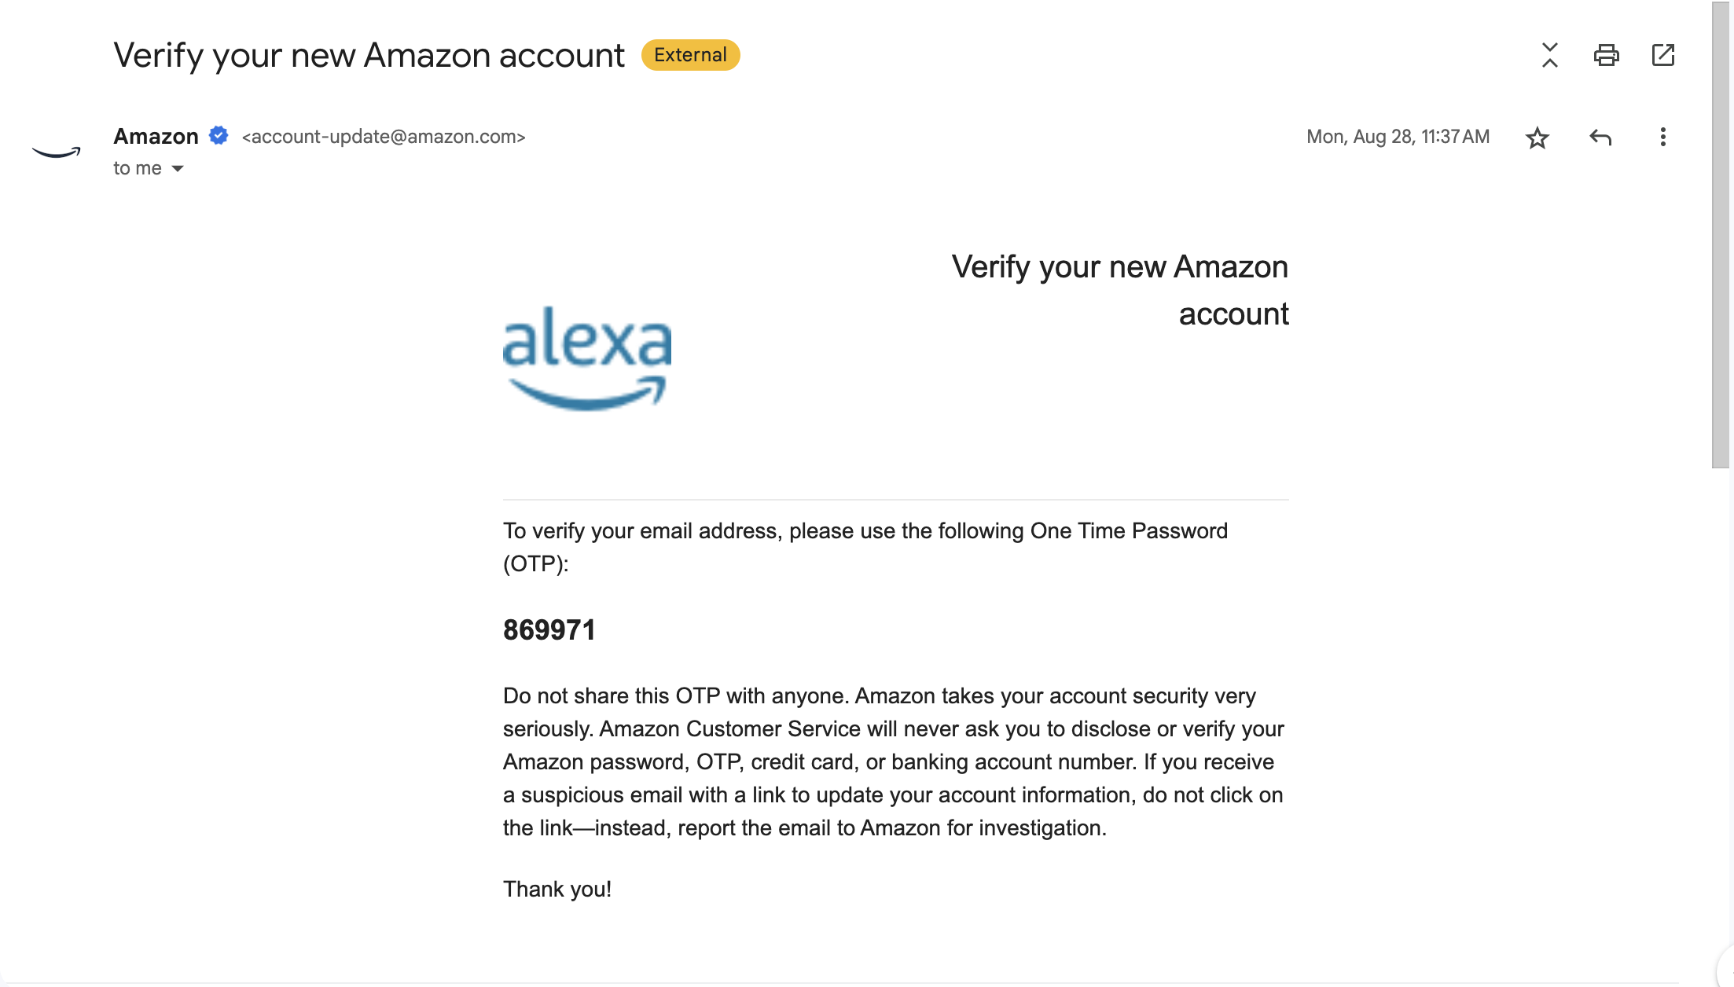
Task: Click the collapse all chevrons icon
Action: click(1549, 55)
